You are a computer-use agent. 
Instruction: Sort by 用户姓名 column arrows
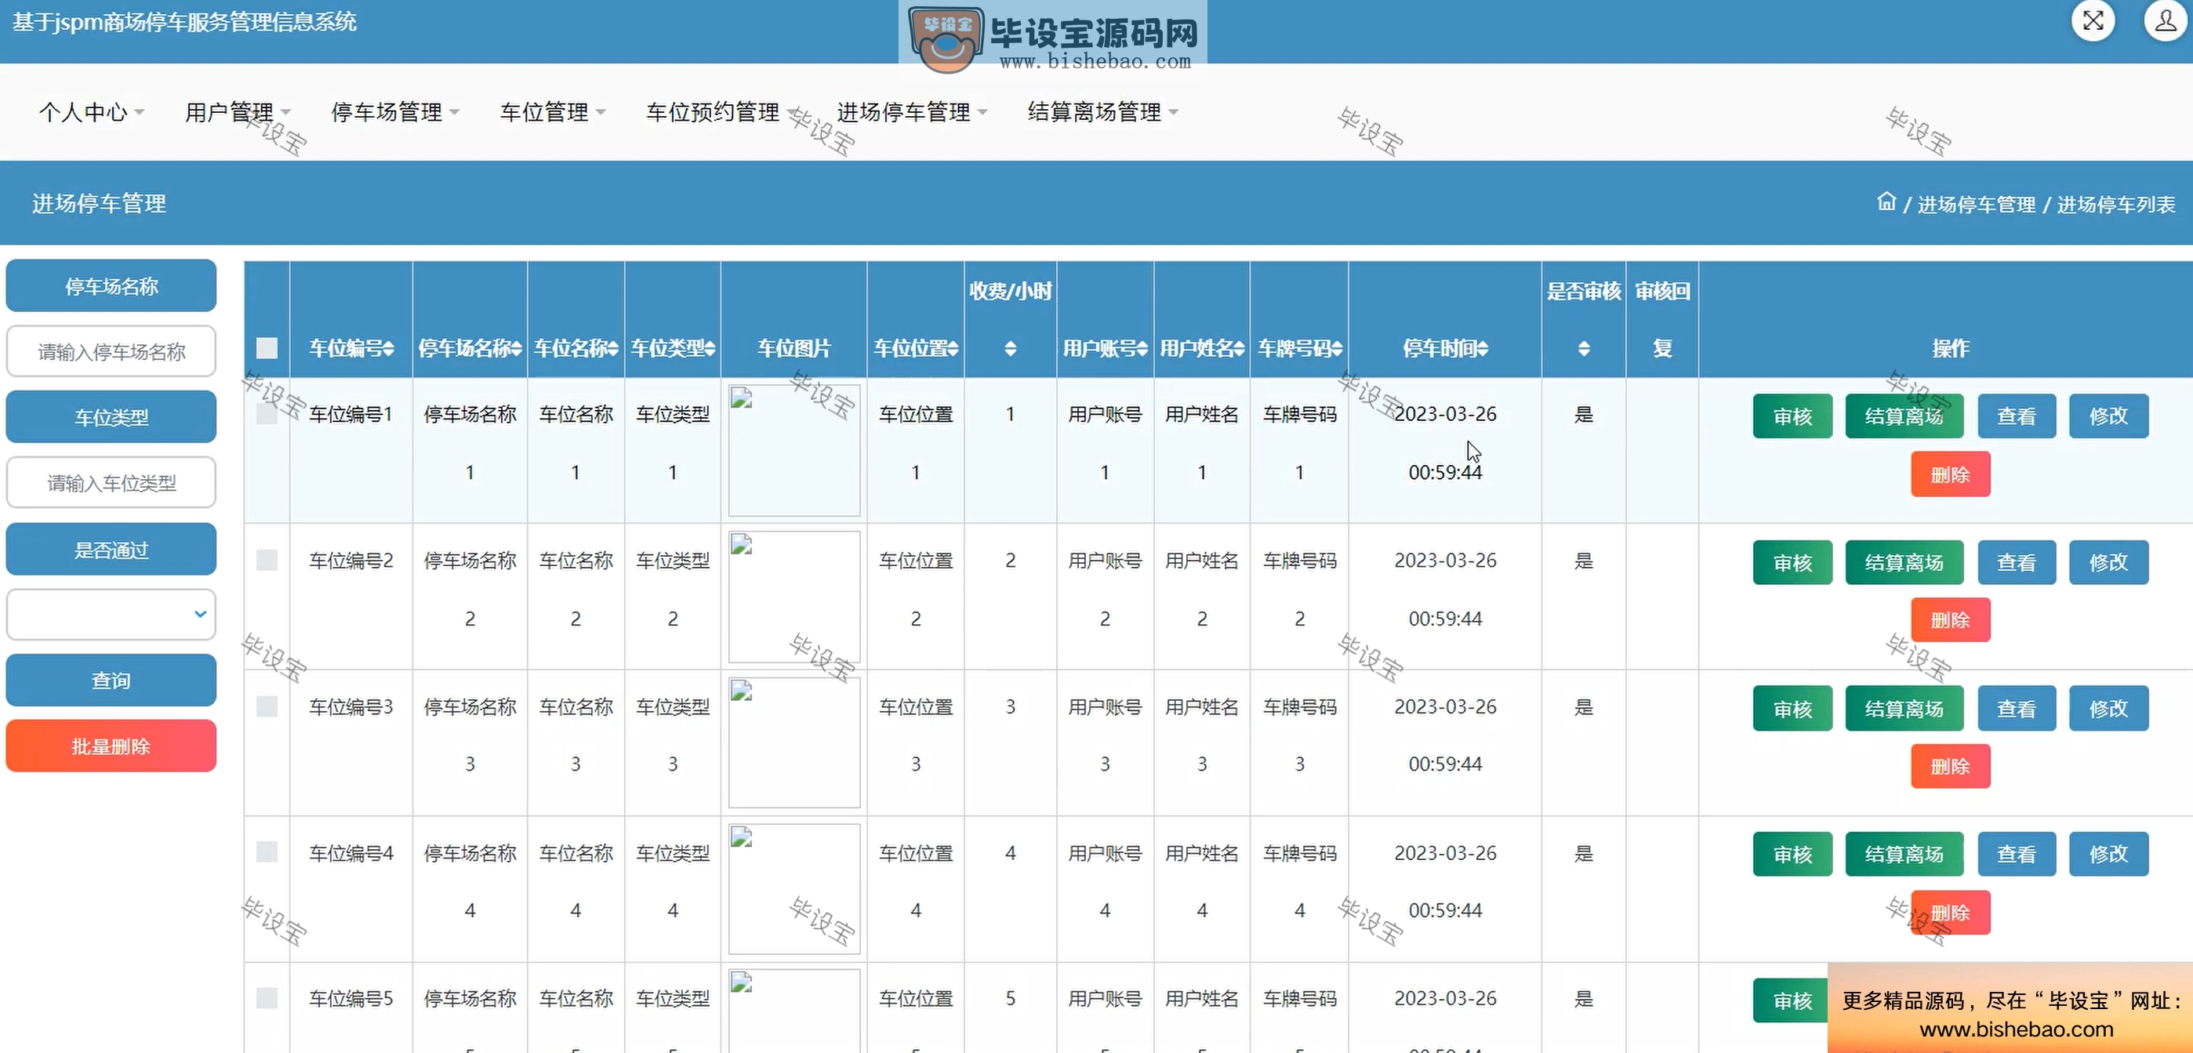click(1240, 348)
